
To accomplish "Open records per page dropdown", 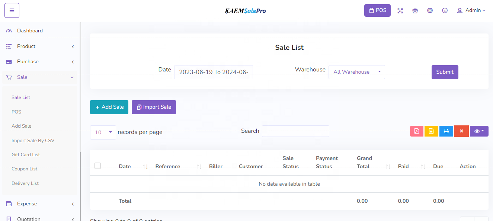I will coord(103,132).
